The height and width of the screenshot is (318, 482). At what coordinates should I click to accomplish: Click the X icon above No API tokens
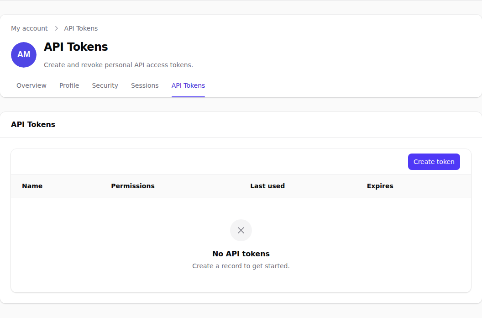click(241, 230)
